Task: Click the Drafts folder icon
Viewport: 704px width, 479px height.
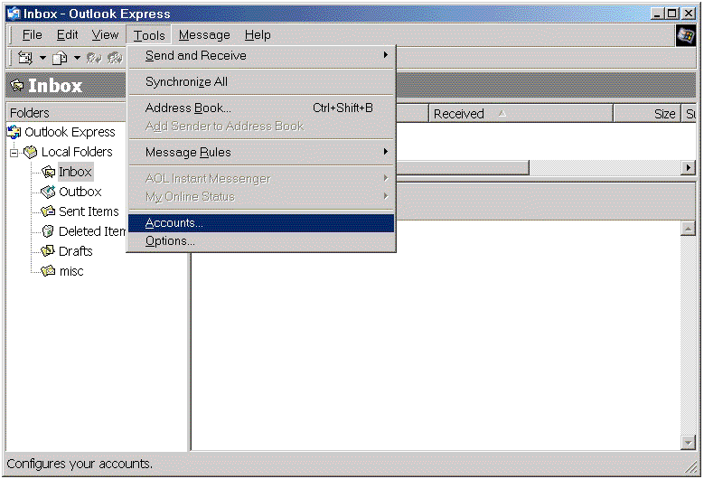Action: tap(48, 250)
